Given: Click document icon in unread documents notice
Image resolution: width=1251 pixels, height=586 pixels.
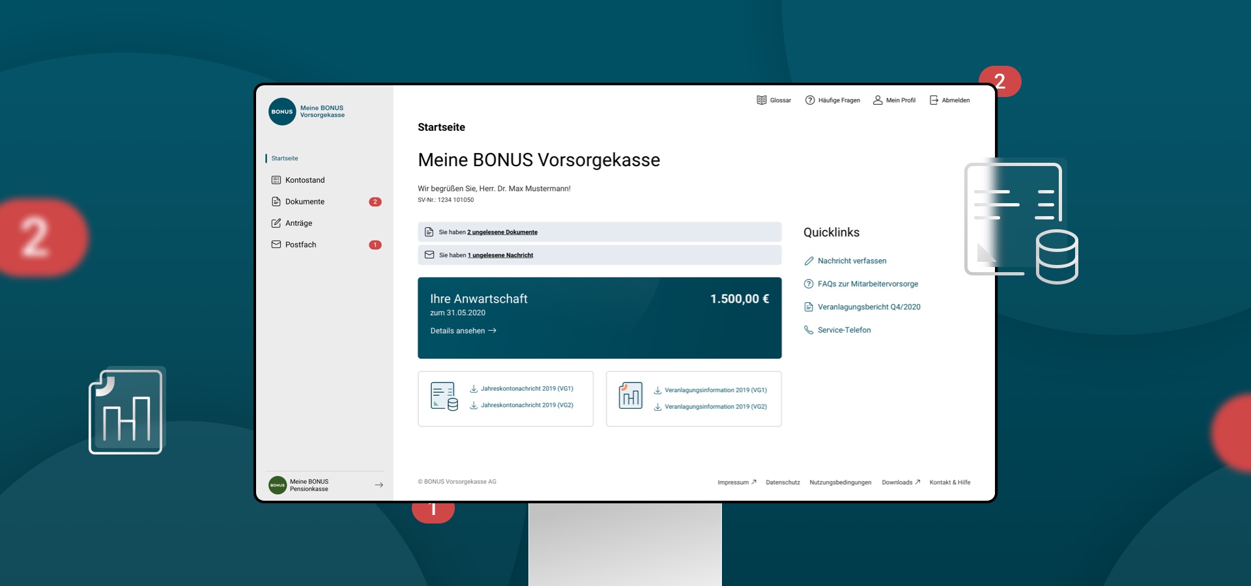Looking at the screenshot, I should coord(429,232).
